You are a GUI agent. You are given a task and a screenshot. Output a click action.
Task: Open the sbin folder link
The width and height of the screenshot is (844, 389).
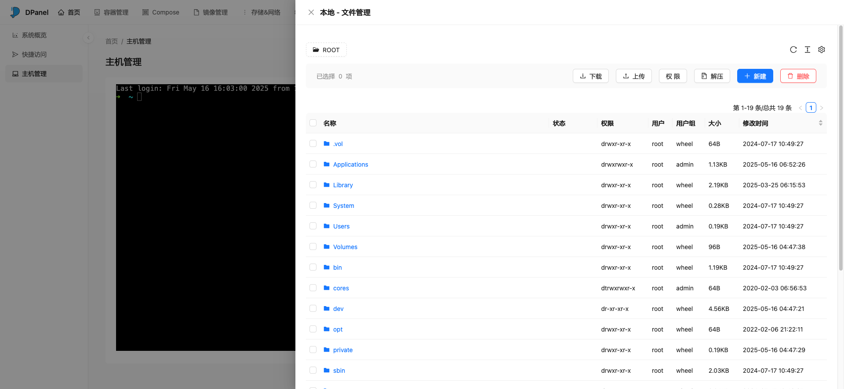339,371
